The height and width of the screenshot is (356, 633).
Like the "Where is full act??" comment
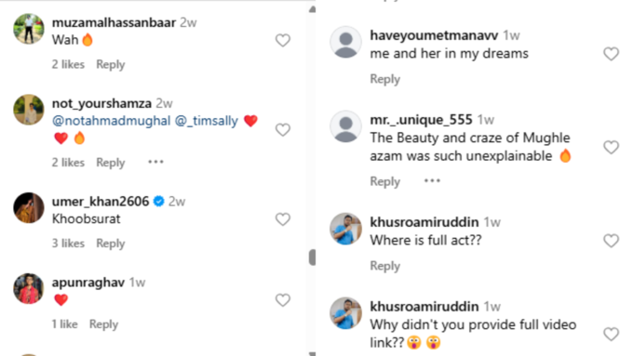point(611,241)
